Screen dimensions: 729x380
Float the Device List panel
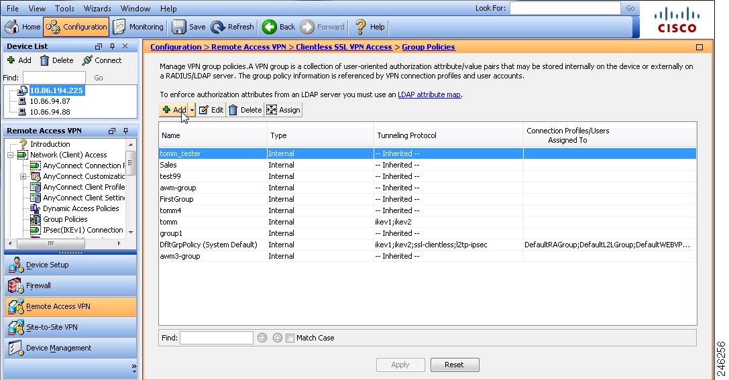98,46
